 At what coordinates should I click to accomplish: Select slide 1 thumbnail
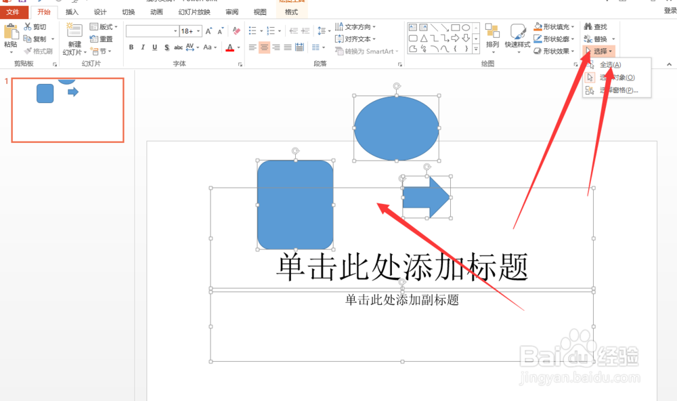[x=68, y=110]
